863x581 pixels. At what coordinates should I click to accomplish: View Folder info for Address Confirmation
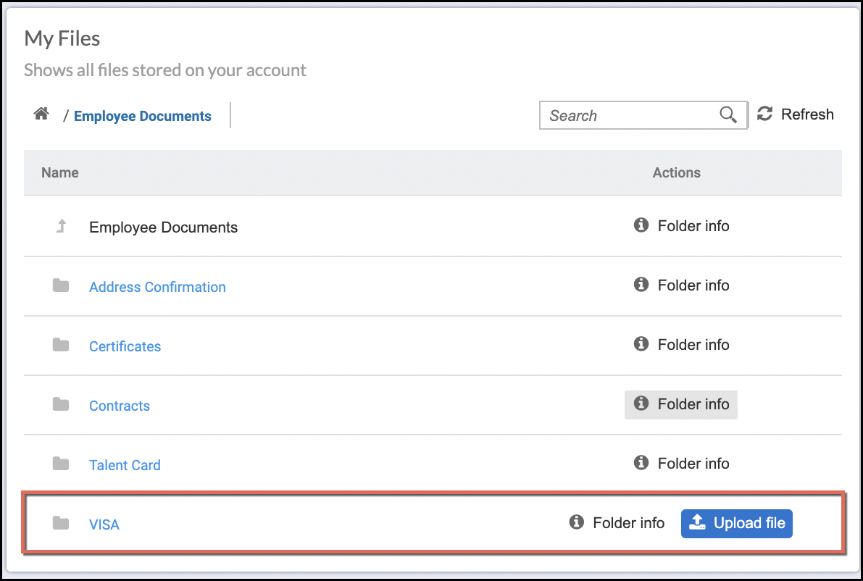click(x=681, y=285)
